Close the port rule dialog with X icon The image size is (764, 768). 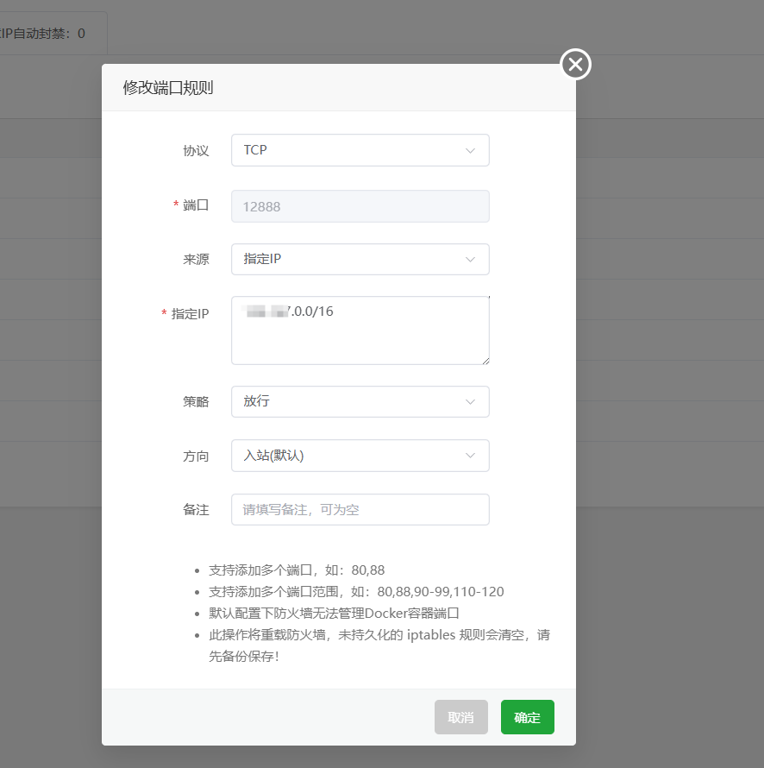(575, 64)
